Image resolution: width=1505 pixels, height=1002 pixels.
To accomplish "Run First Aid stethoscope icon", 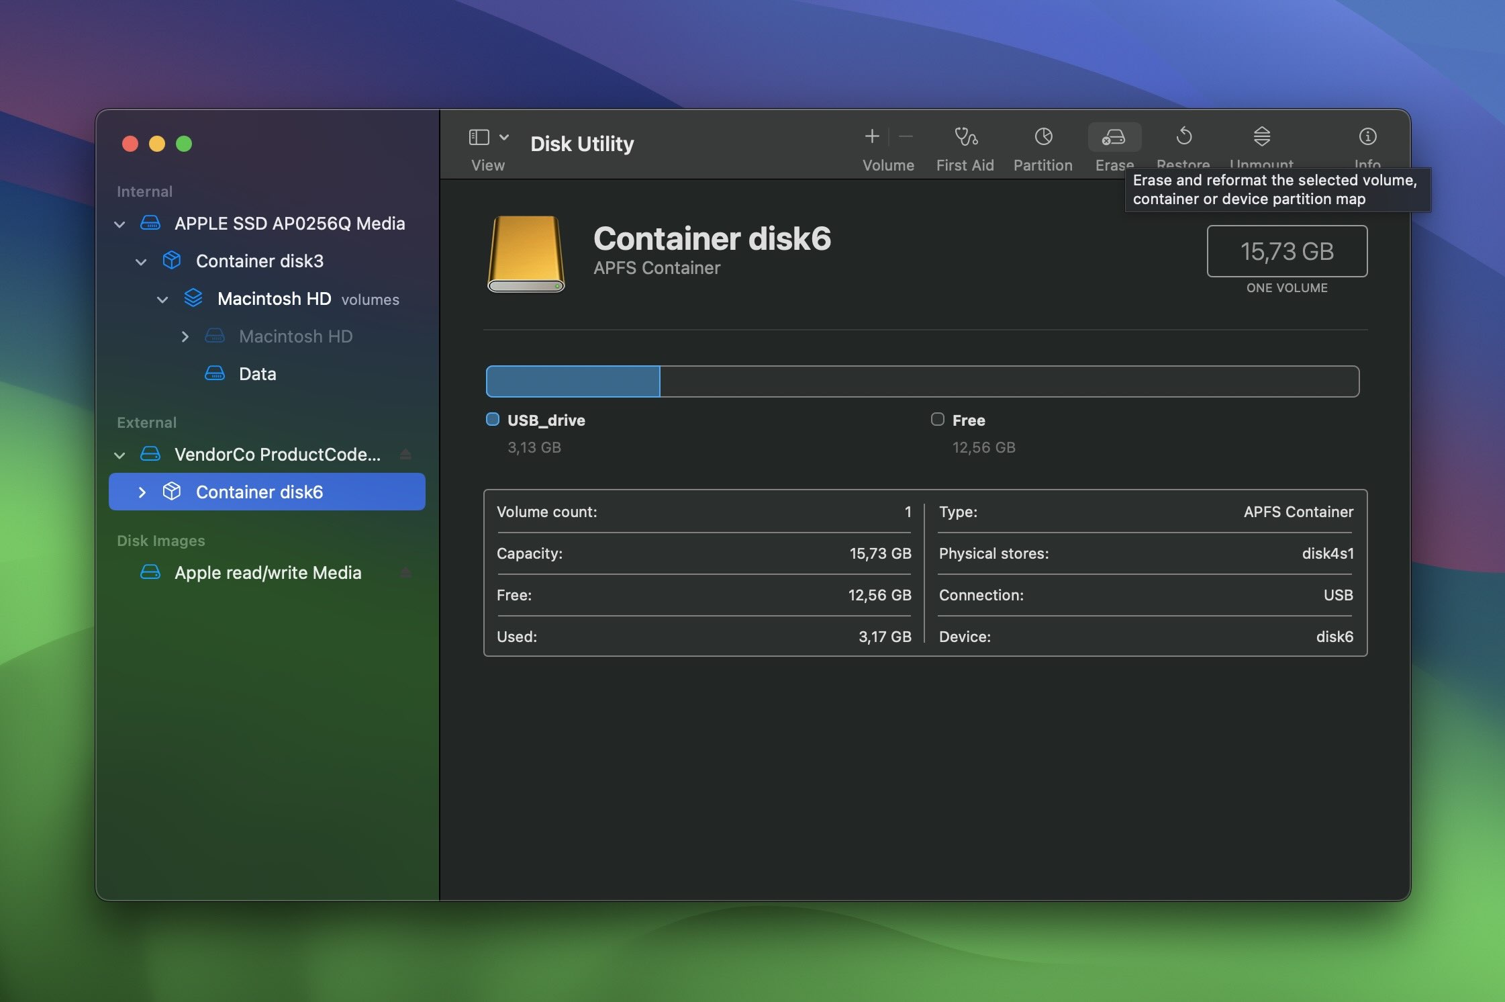I will tap(965, 137).
